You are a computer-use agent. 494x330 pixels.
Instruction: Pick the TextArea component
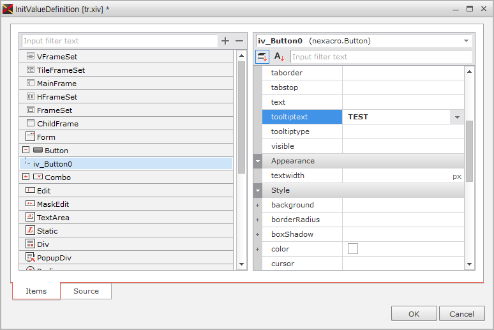point(52,218)
